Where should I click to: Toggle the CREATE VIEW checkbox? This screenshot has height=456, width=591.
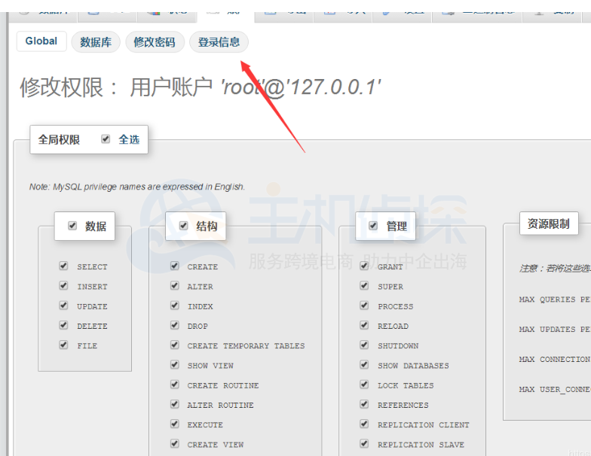tap(175, 444)
